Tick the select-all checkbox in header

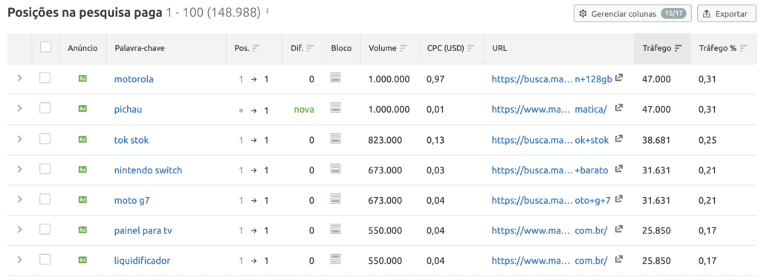(x=45, y=47)
